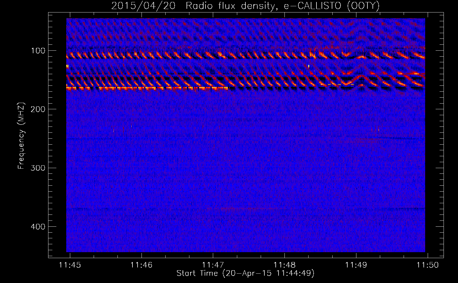
Task: Click the frequency tick label '100'
Action: 38,51
